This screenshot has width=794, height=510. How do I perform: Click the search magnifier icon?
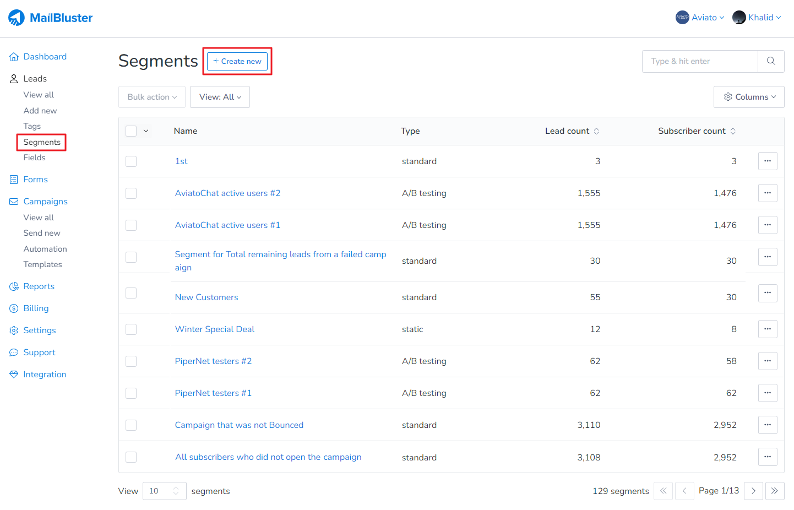[771, 61]
